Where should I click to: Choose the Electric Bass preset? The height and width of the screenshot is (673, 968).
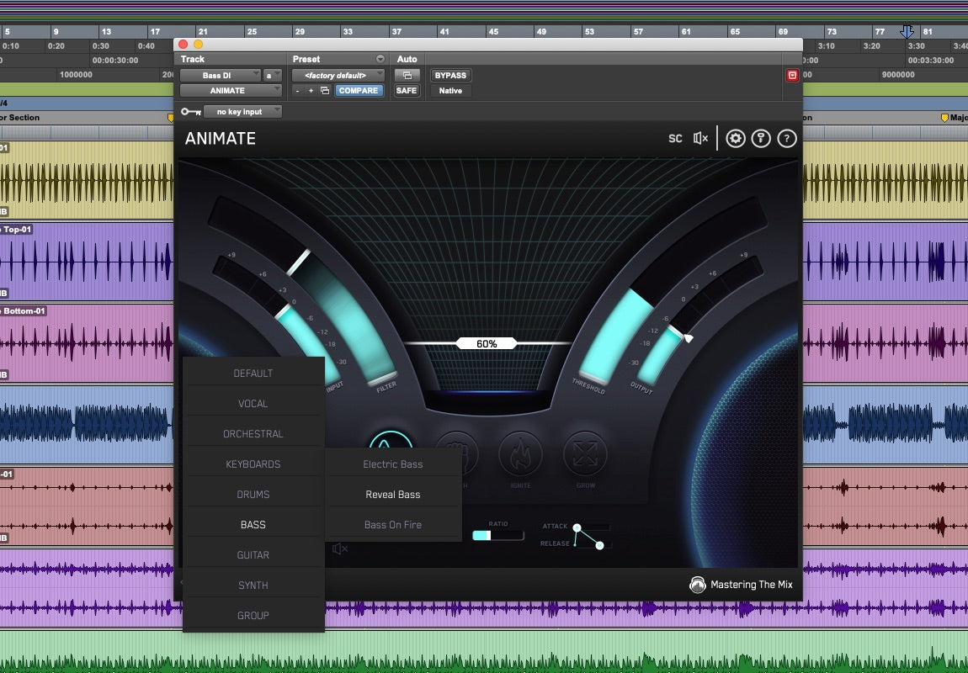click(393, 464)
